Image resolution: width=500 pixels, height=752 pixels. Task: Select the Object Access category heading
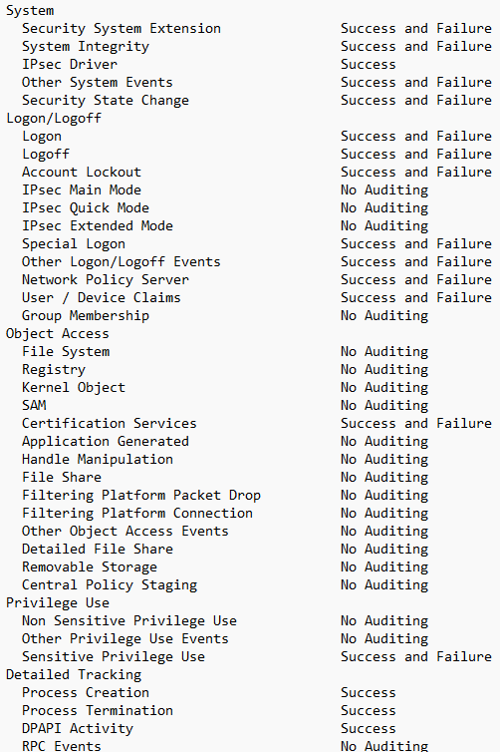coord(58,334)
